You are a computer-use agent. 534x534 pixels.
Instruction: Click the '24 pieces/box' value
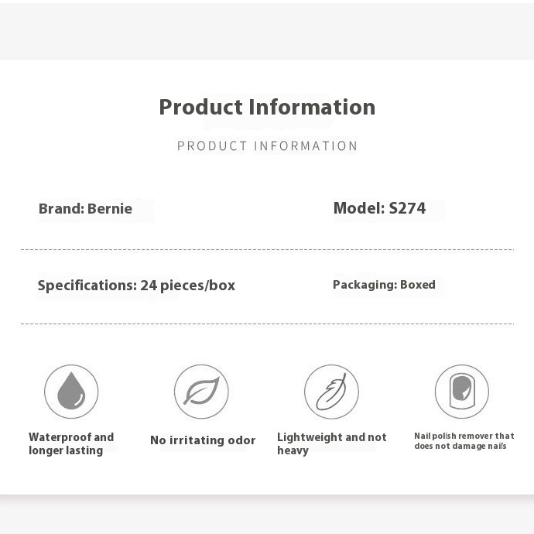[x=187, y=286]
